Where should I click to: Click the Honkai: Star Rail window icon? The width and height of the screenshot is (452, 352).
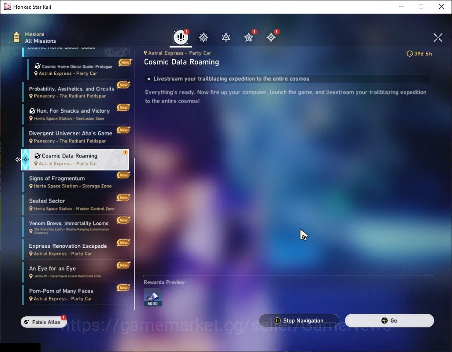click(x=7, y=7)
